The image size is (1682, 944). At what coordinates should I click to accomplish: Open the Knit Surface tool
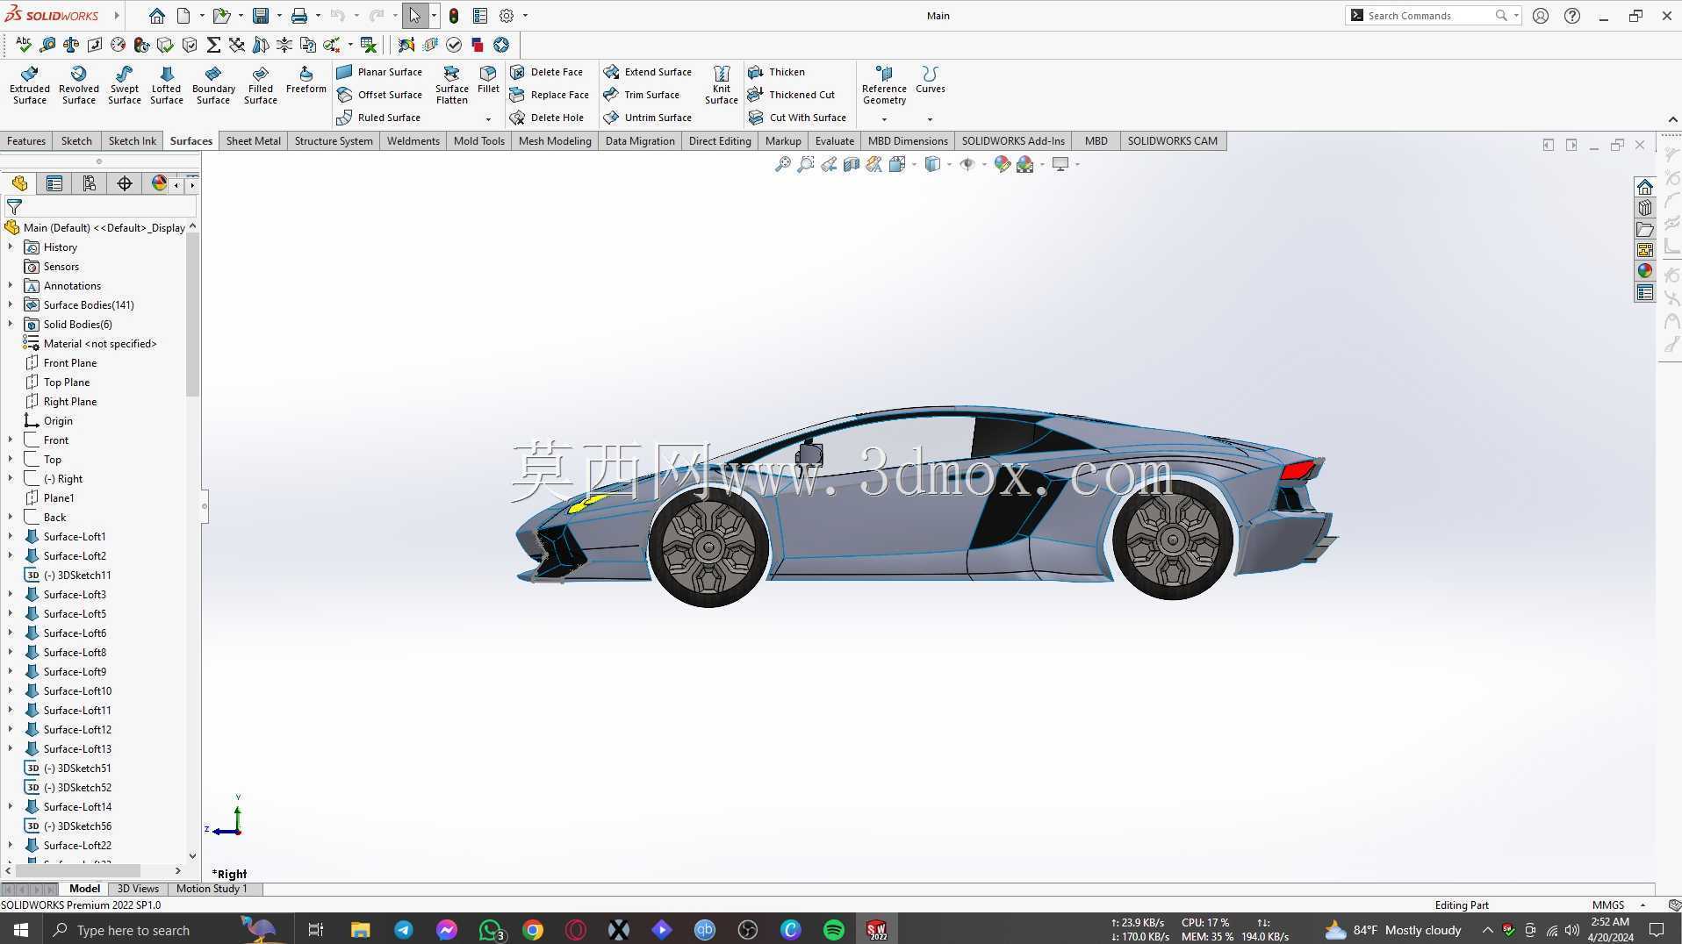pyautogui.click(x=722, y=85)
